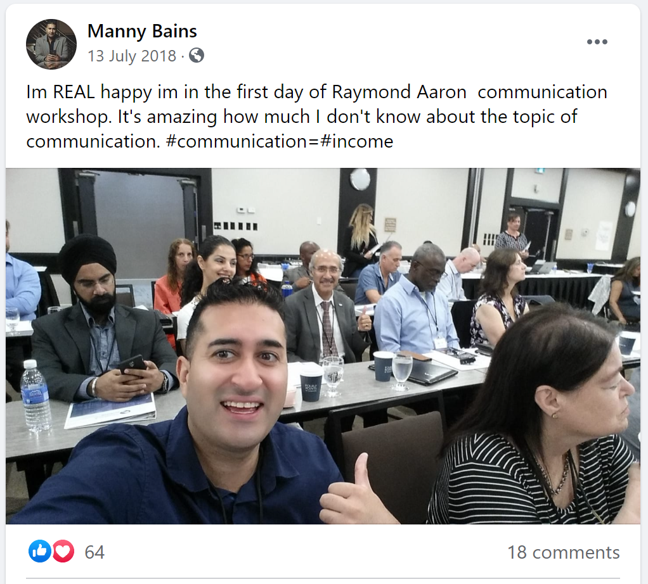The image size is (648, 584).
Task: View who reacted via the 64 count
Action: pos(94,552)
